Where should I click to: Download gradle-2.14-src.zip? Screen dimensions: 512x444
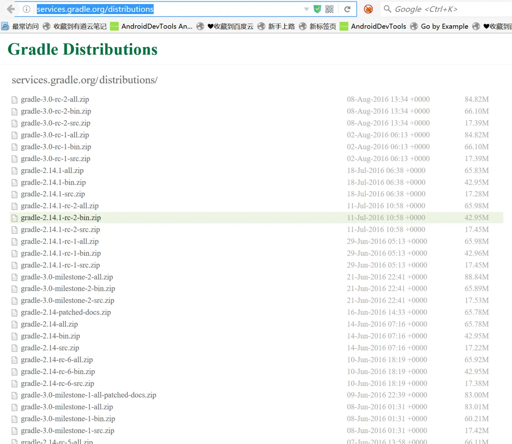pyautogui.click(x=50, y=348)
